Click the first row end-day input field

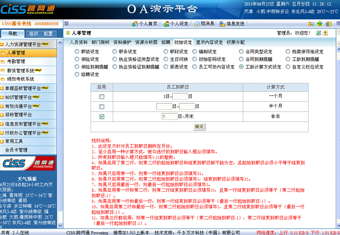click(x=180, y=96)
